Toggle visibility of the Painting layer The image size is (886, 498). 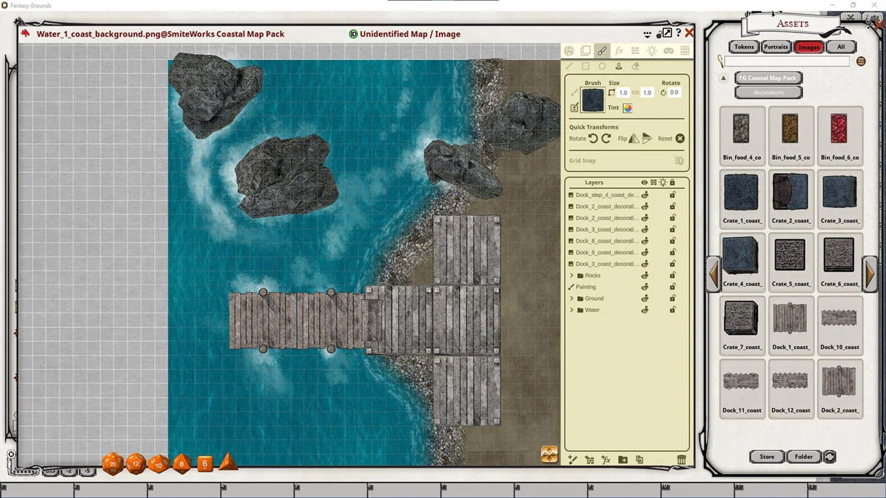click(644, 287)
